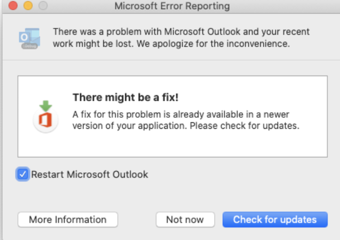The width and height of the screenshot is (340, 240).
Task: Open More Information about the error
Action: click(x=68, y=219)
